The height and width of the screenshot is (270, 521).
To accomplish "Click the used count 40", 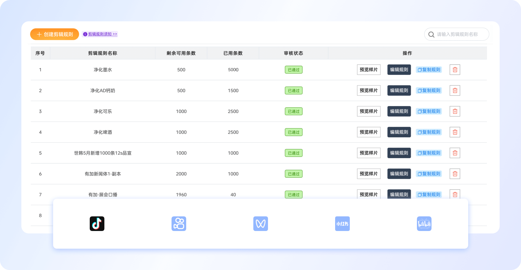I will 233,194.
